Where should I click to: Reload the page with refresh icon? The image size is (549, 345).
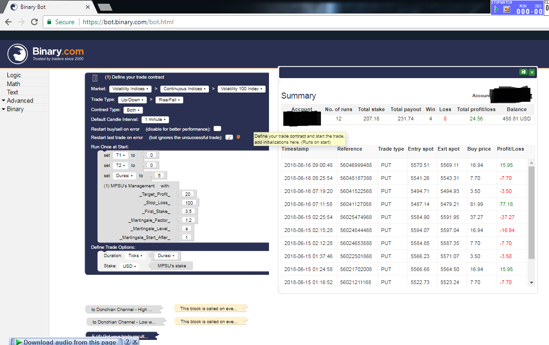tap(34, 22)
